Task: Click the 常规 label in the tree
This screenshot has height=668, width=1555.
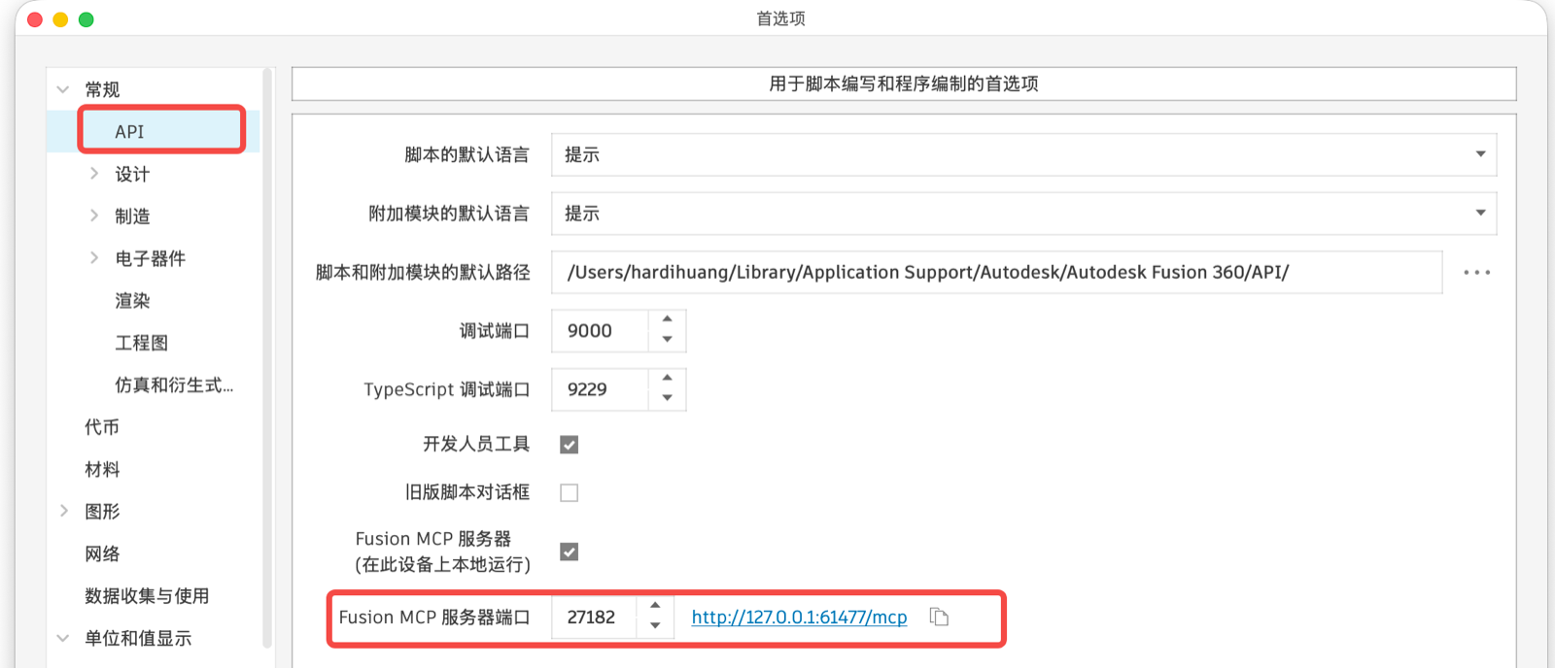Action: pos(102,89)
